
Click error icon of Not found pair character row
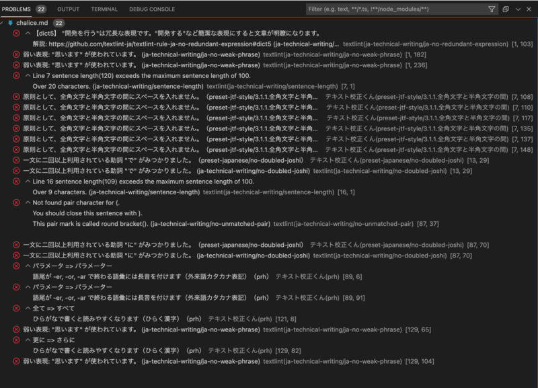pyautogui.click(x=16, y=202)
